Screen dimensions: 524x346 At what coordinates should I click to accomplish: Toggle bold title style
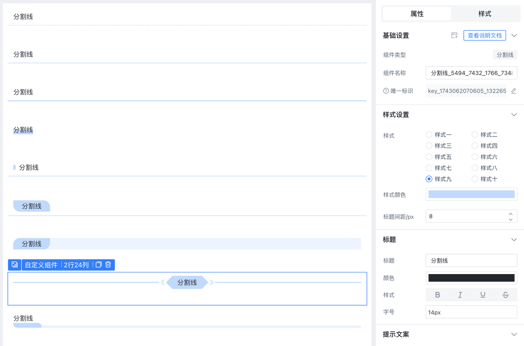click(x=437, y=295)
